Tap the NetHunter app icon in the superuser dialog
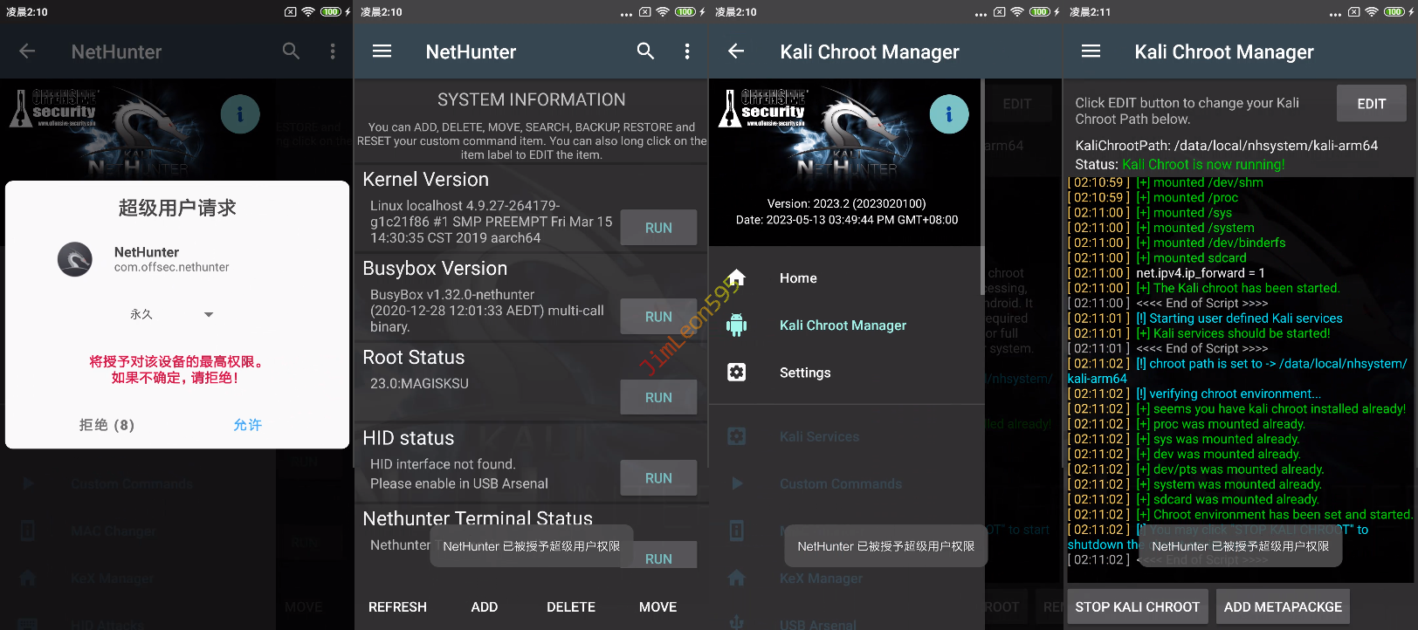Screen dimensions: 1418x630 pyautogui.click(x=75, y=259)
